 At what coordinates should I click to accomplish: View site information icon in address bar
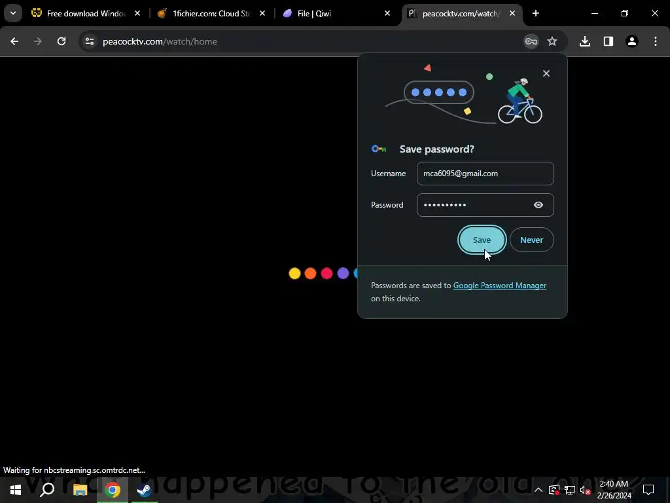click(89, 41)
